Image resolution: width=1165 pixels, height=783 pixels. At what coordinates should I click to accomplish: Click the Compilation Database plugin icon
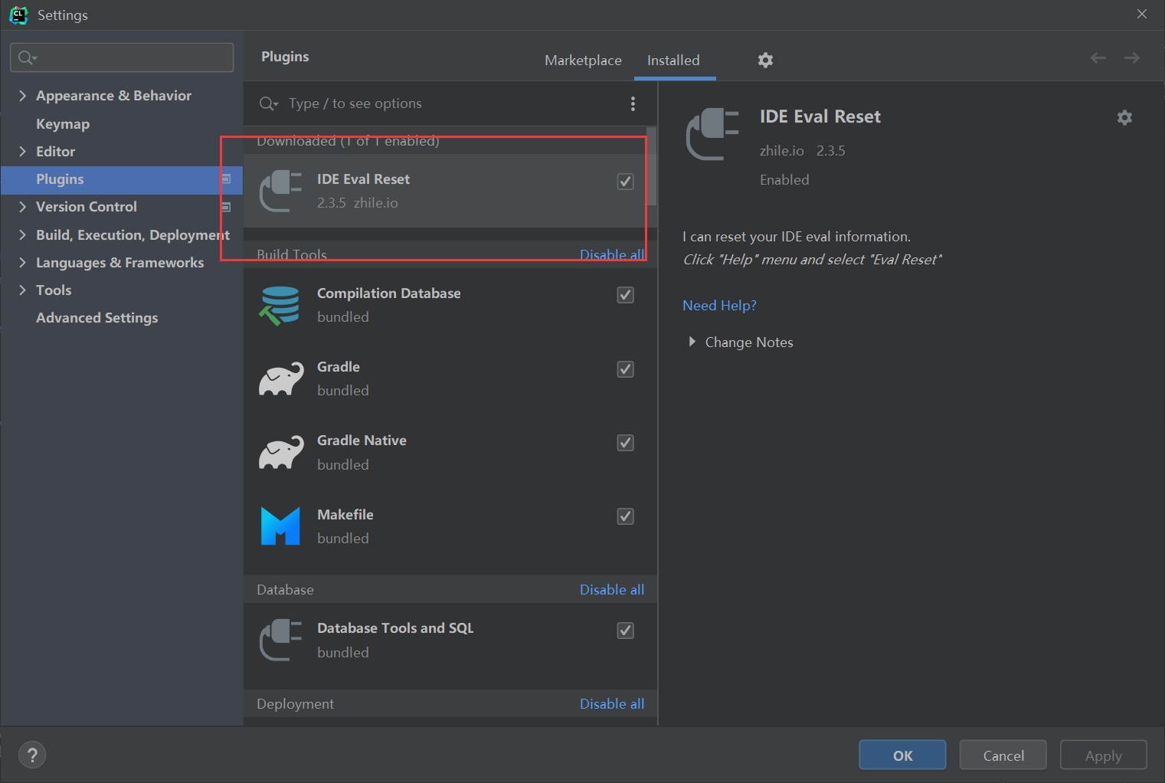(280, 304)
